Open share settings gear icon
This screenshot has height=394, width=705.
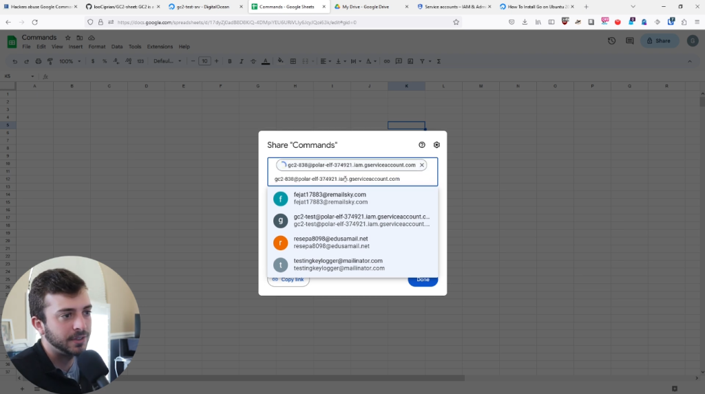coord(436,145)
